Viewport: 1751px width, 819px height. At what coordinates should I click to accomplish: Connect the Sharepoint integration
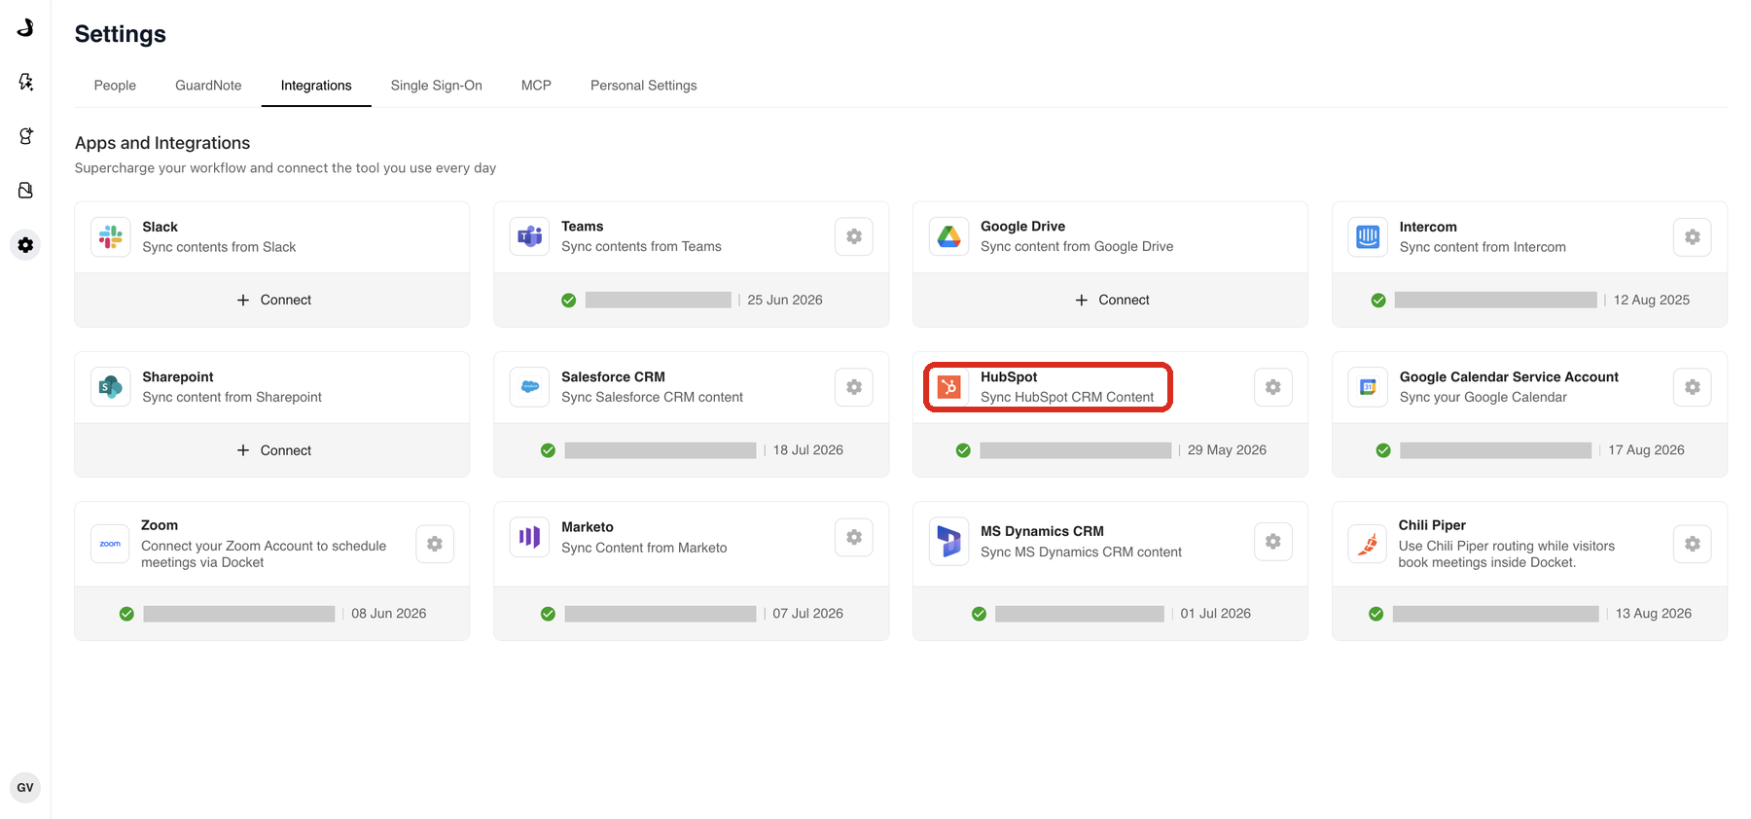pyautogui.click(x=273, y=450)
